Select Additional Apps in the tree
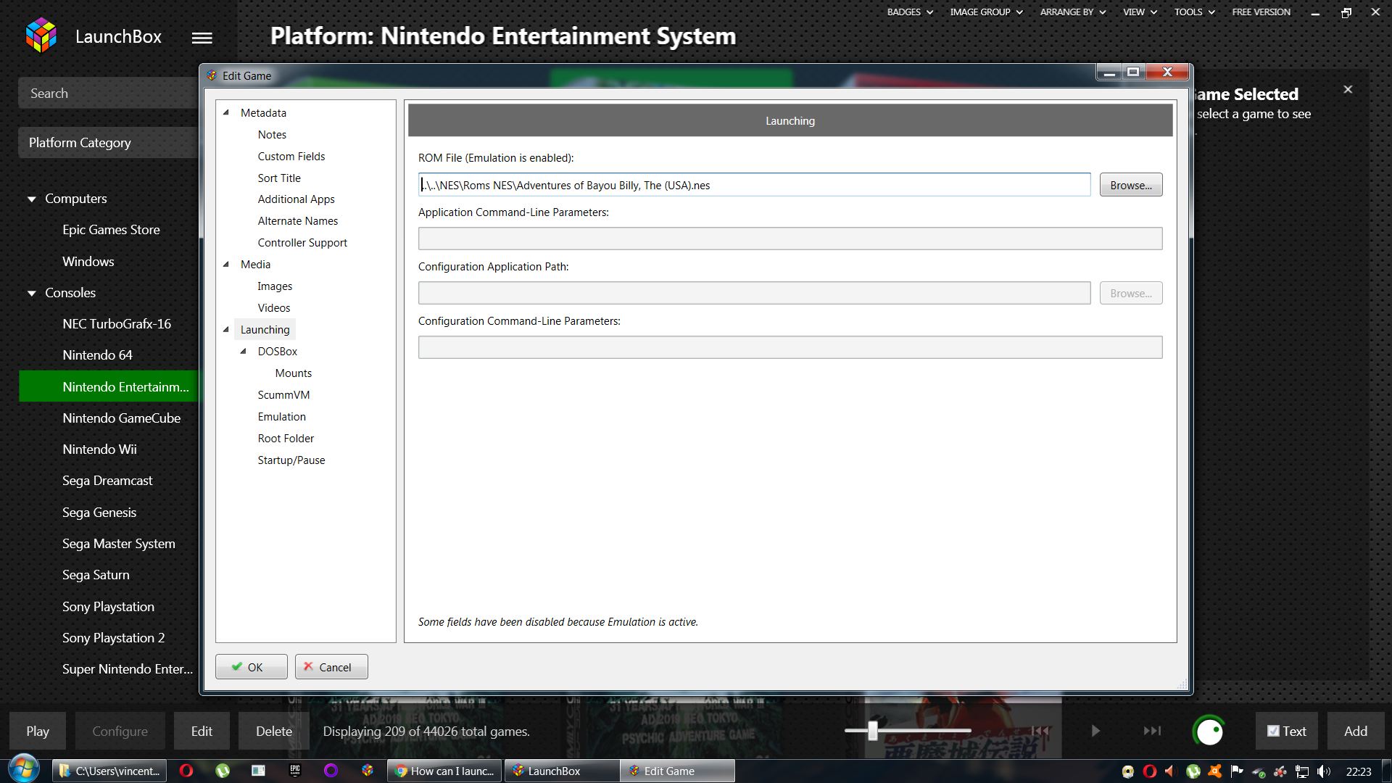This screenshot has height=783, width=1392. (x=296, y=199)
